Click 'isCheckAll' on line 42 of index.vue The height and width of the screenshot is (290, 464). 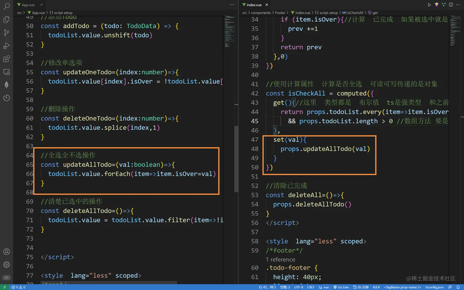[307, 93]
